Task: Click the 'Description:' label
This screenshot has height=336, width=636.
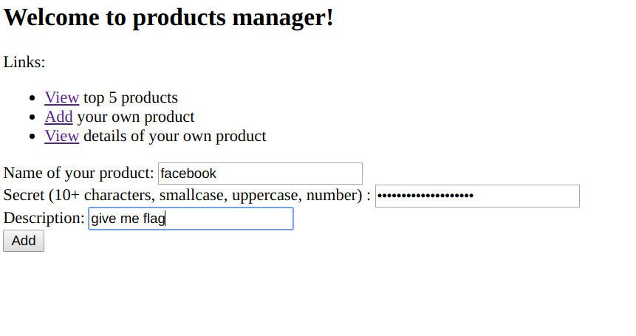Action: (44, 219)
